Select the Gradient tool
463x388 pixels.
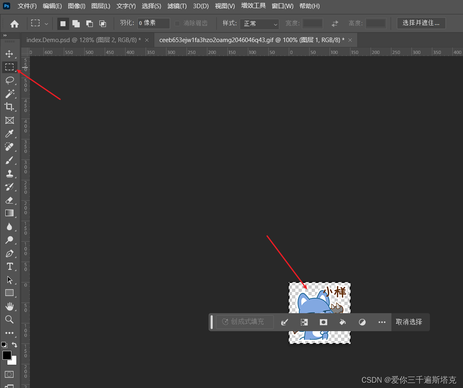(x=9, y=213)
